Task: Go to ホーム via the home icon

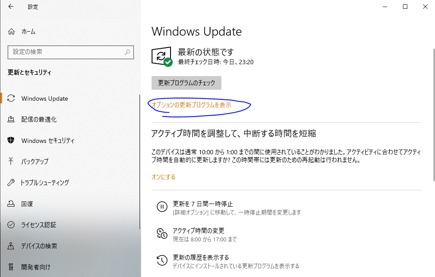Action: click(11, 32)
